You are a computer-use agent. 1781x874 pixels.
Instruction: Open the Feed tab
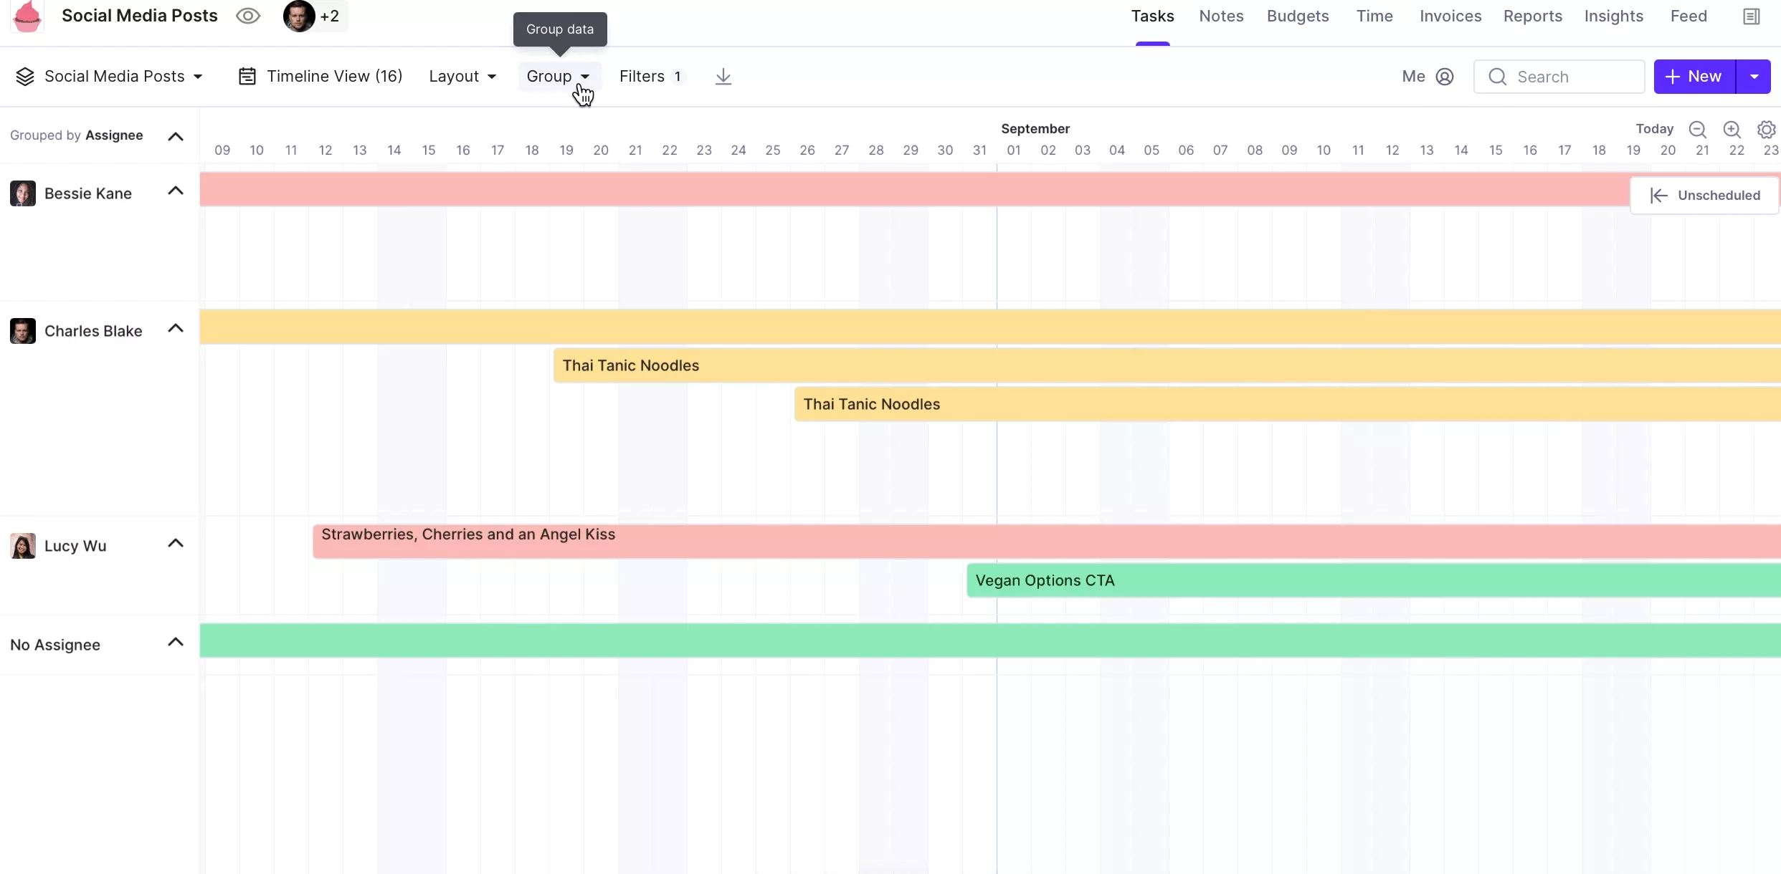[1689, 16]
